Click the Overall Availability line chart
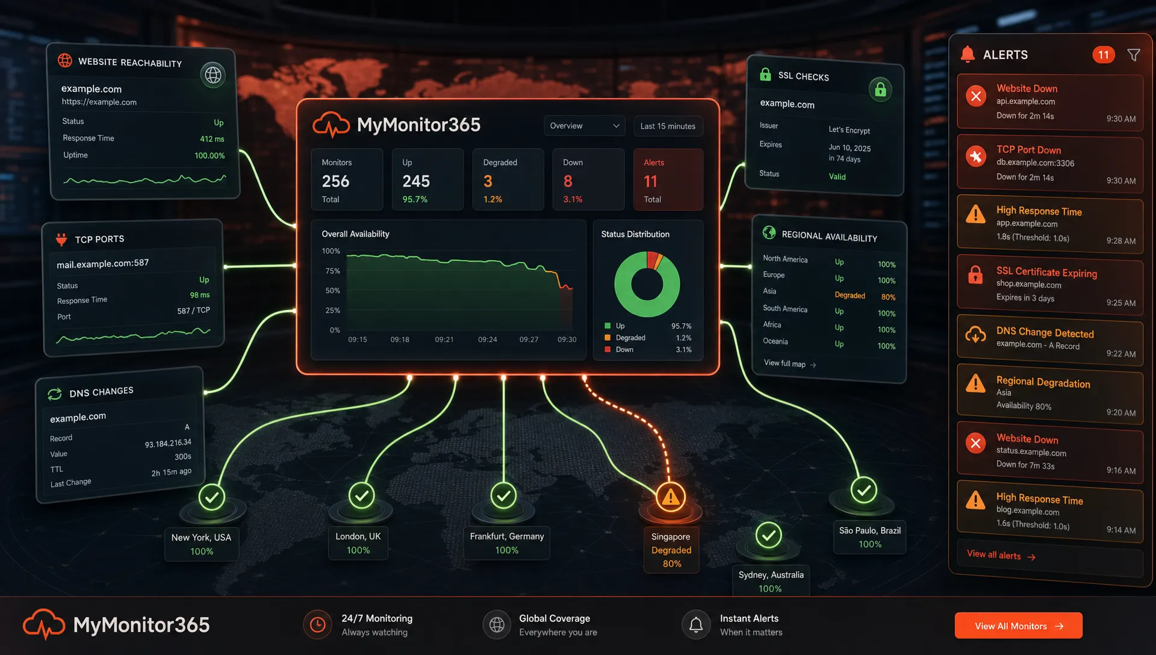1156x655 pixels. (459, 292)
